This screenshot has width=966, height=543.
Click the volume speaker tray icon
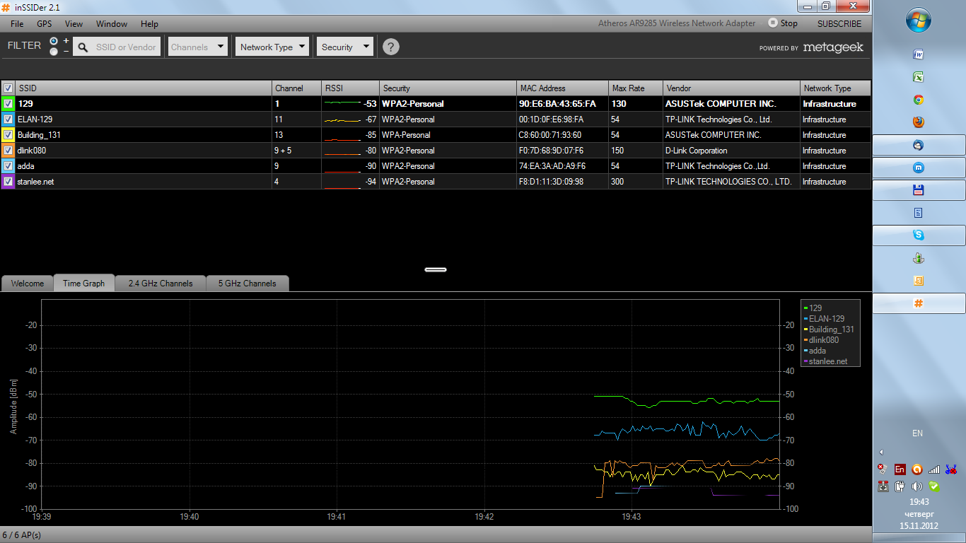click(917, 486)
